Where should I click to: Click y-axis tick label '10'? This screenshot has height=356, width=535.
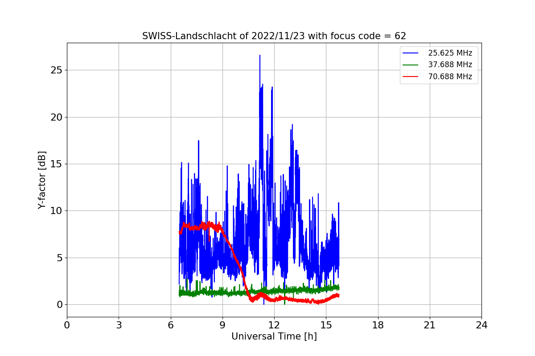pyautogui.click(x=57, y=211)
